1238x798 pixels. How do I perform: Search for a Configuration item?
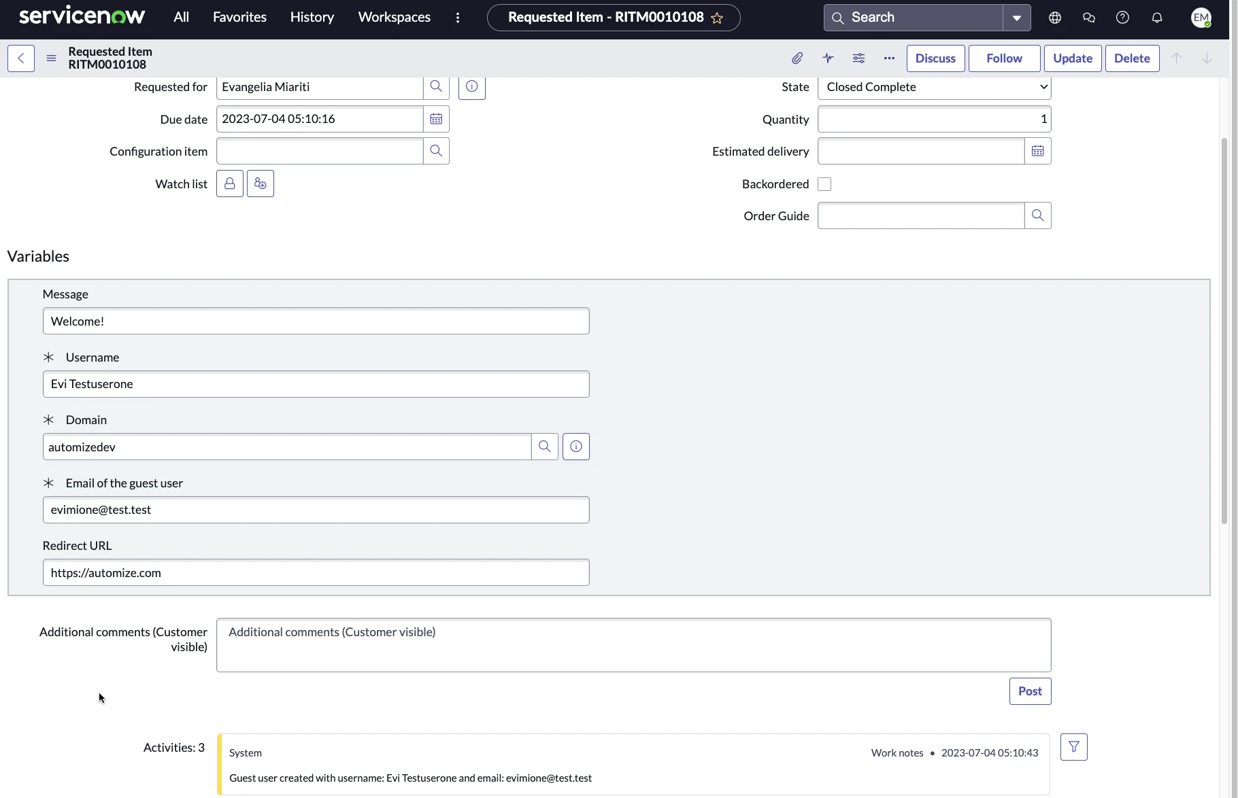click(436, 151)
